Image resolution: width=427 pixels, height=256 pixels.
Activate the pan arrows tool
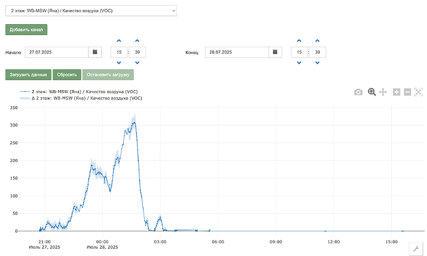(x=383, y=92)
